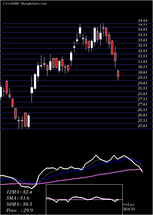Click the 34.84 price axis label
153x215 pixels.
(142, 21)
